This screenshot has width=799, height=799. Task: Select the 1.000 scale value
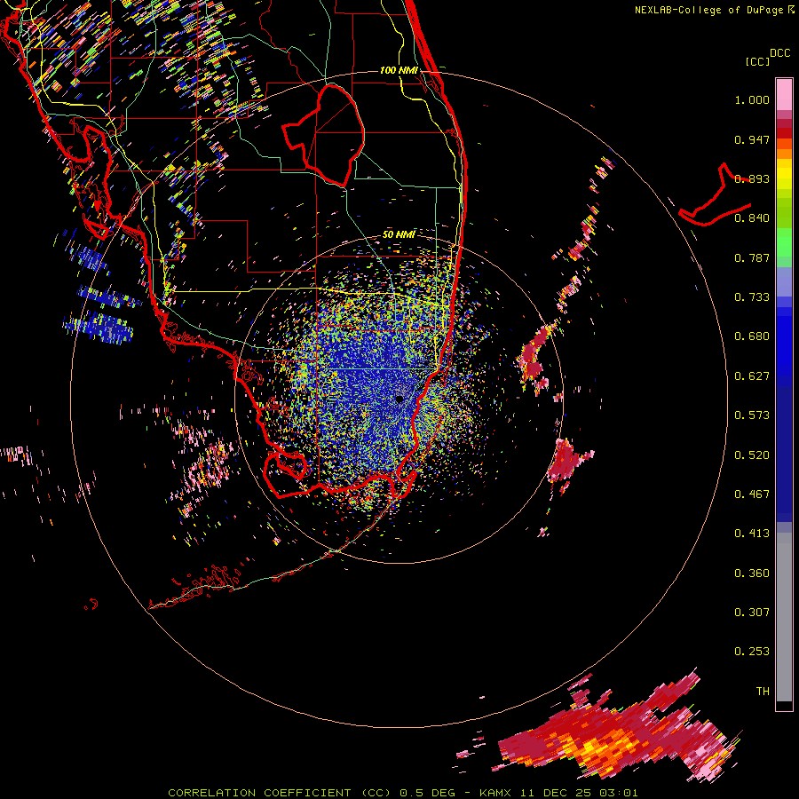(752, 99)
